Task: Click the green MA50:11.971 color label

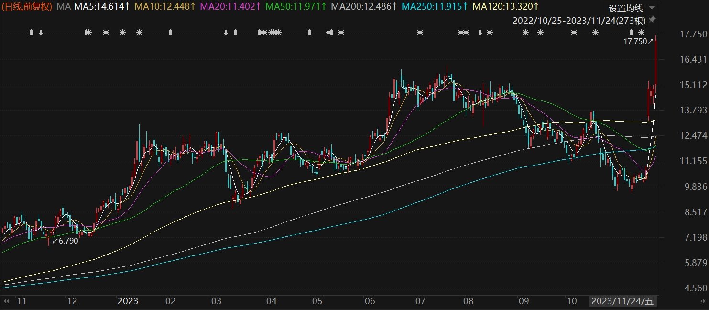Action: coord(296,7)
